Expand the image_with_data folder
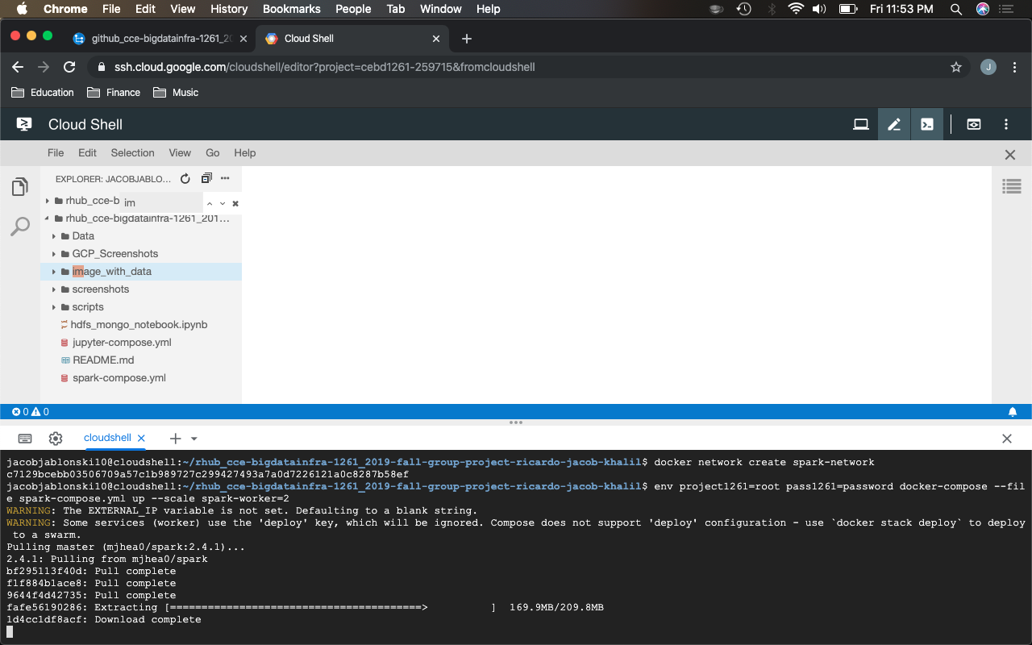Image resolution: width=1032 pixels, height=645 pixels. (x=54, y=272)
